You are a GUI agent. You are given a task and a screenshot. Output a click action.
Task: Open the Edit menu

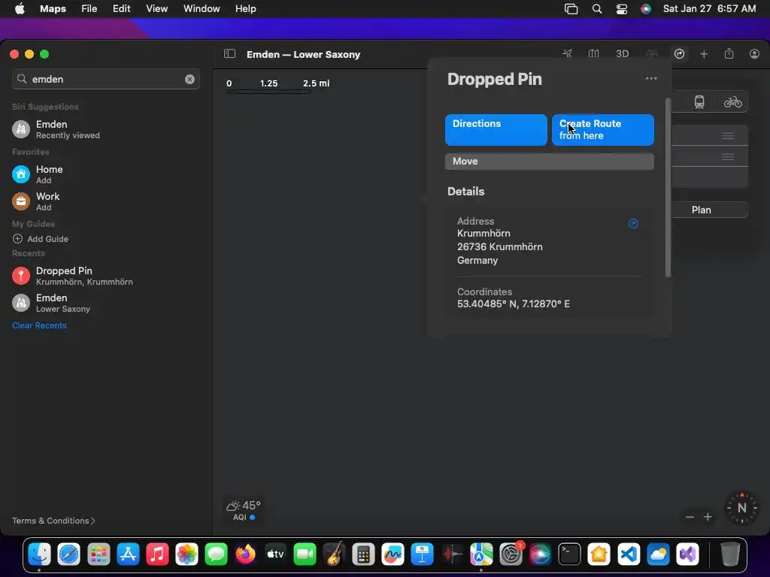pos(121,8)
